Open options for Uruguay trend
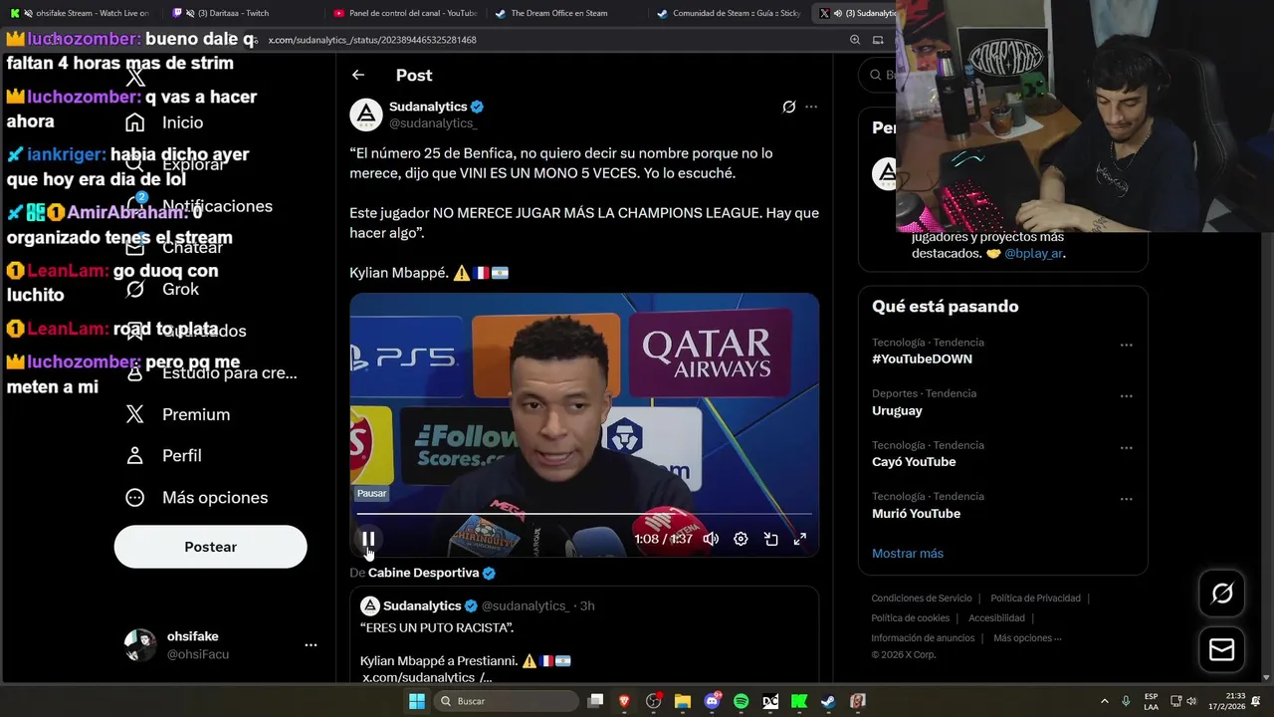The height and width of the screenshot is (717, 1274). (1126, 396)
